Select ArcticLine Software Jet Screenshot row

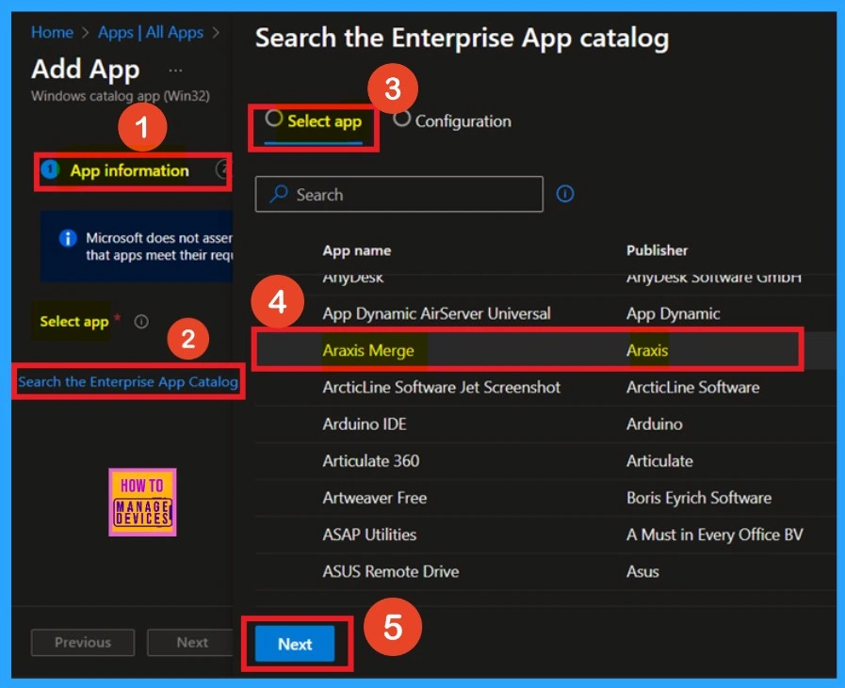coord(546,388)
